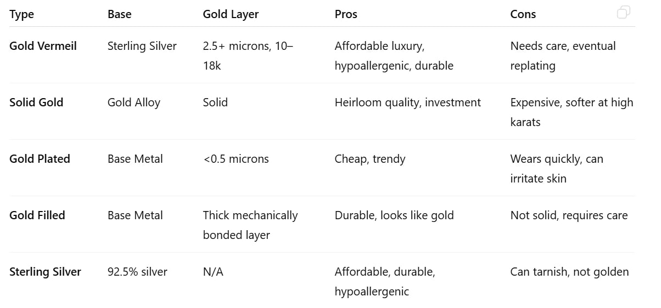Select the Gold Filled row label

pos(37,215)
